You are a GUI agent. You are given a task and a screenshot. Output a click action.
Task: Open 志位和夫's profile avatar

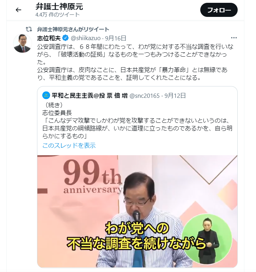coord(23,43)
